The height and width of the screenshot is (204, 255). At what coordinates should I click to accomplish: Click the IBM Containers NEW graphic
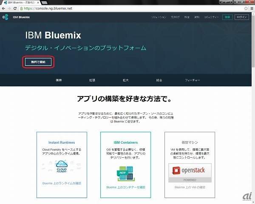[125, 173]
